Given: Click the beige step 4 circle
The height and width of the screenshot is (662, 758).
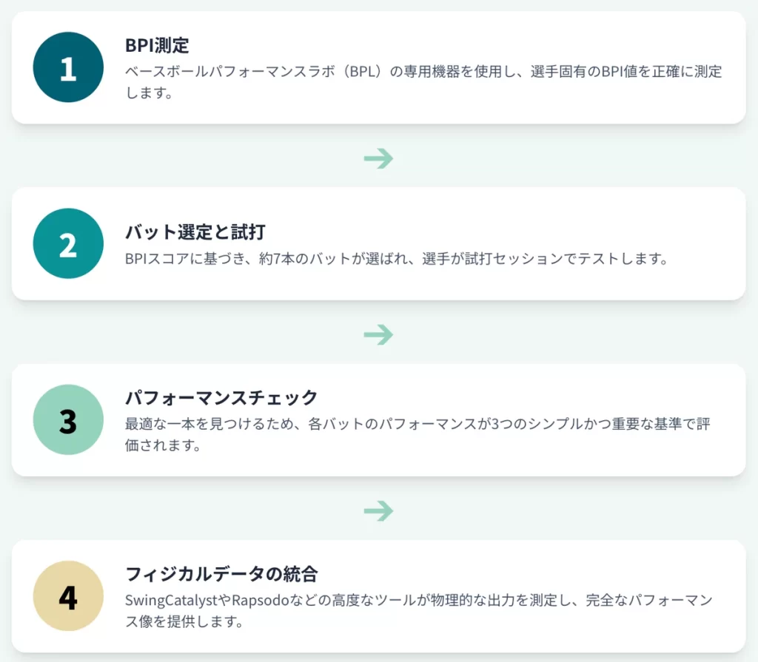Looking at the screenshot, I should coord(68,595).
